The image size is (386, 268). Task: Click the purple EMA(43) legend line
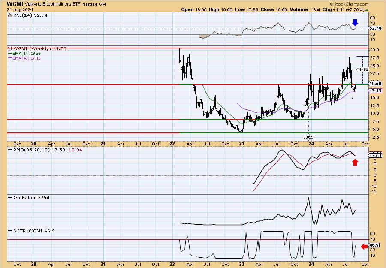10,58
